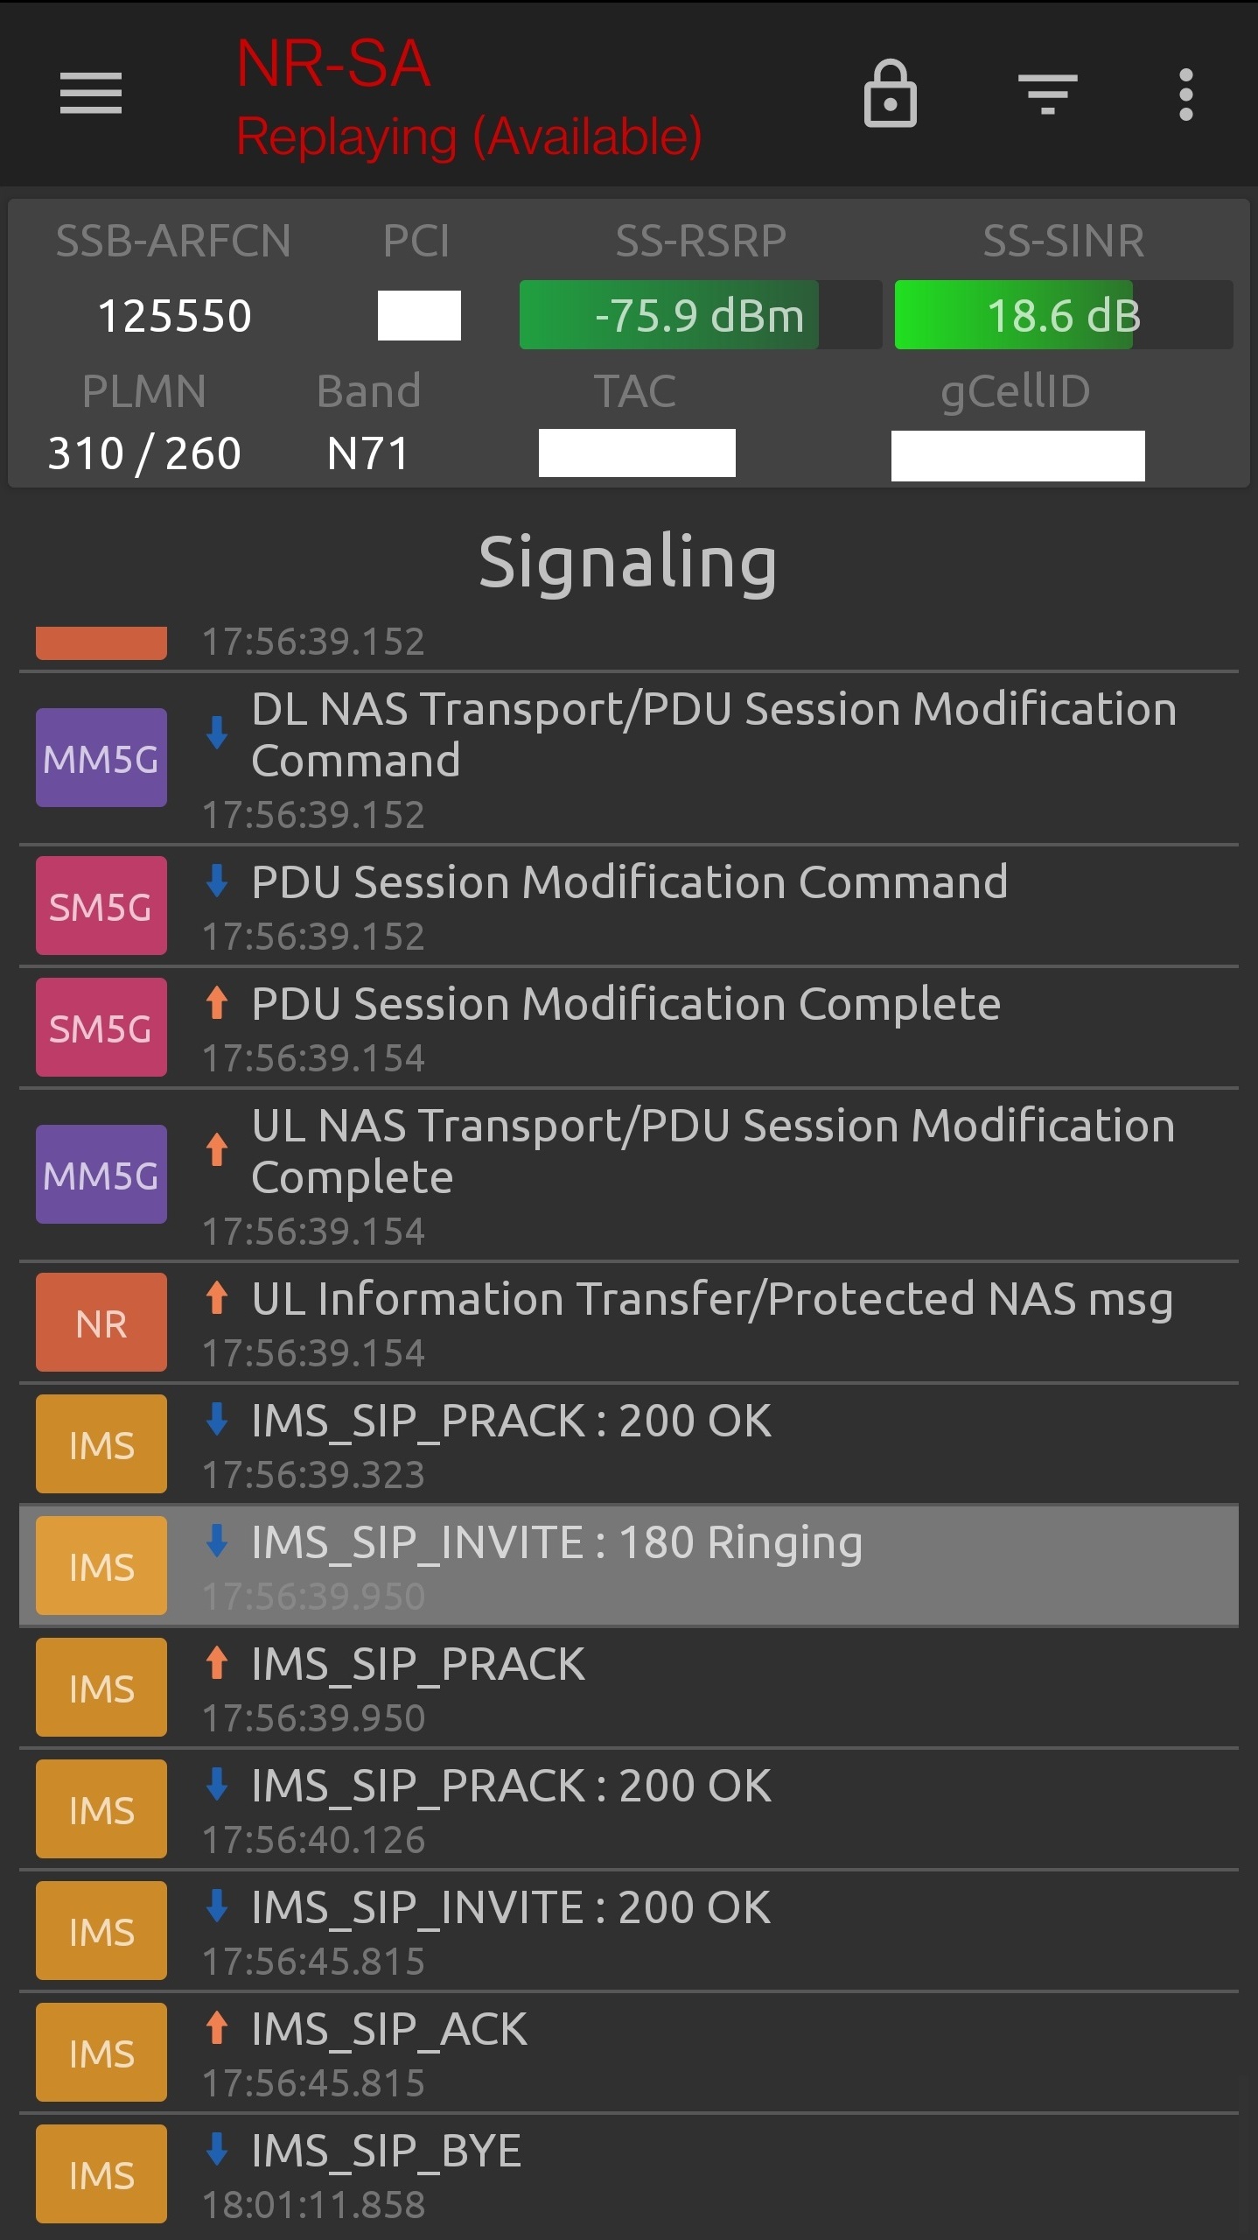The image size is (1258, 2240).
Task: Tap the NR badge on UL Information Transfer
Action: click(101, 1323)
